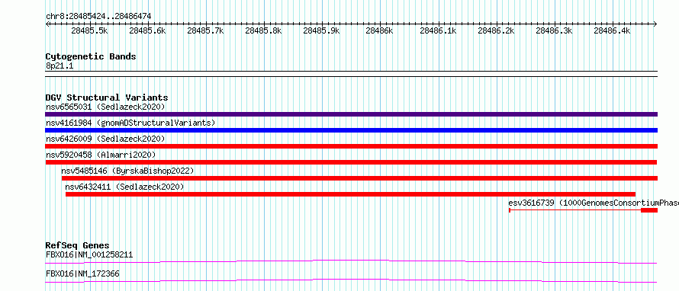The image size is (679, 291).
Task: Open nsv6432411 (Sedlazeck2020) label
Action: pyautogui.click(x=124, y=187)
